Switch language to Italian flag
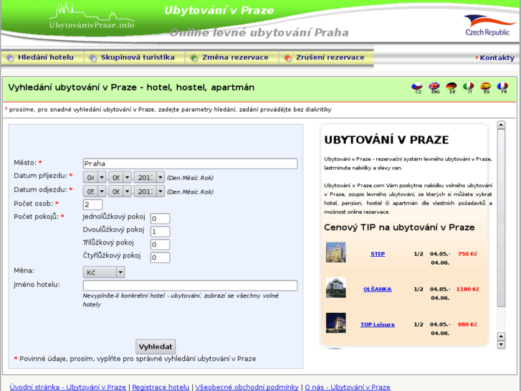The width and height of the screenshot is (521, 391). (469, 88)
